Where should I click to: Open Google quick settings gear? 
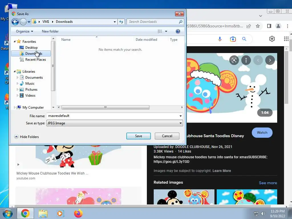272,39
